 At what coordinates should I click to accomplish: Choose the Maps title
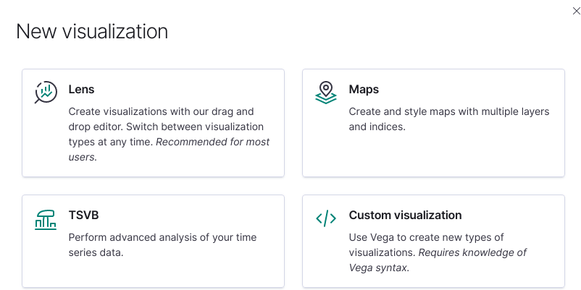pyautogui.click(x=364, y=89)
